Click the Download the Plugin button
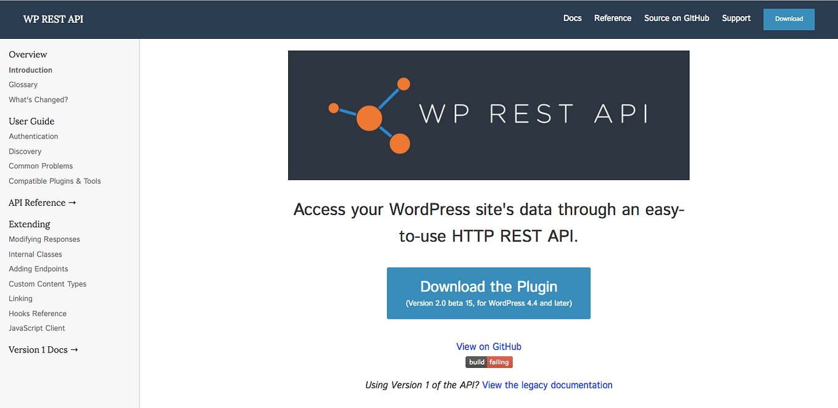The image size is (838, 408). pyautogui.click(x=488, y=293)
